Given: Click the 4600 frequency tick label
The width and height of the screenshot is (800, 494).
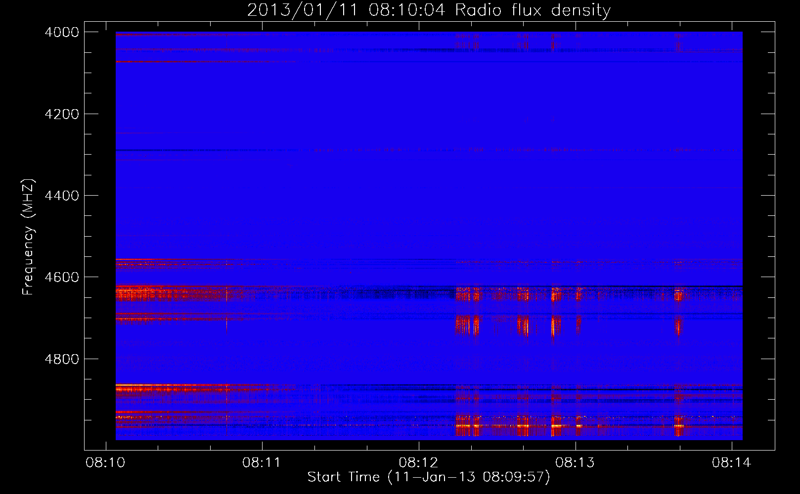Looking at the screenshot, I should coord(62,277).
